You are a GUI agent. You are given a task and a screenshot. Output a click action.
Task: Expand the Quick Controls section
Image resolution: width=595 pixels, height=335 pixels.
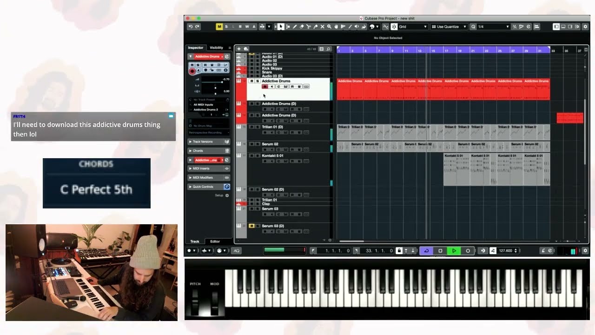pyautogui.click(x=190, y=187)
